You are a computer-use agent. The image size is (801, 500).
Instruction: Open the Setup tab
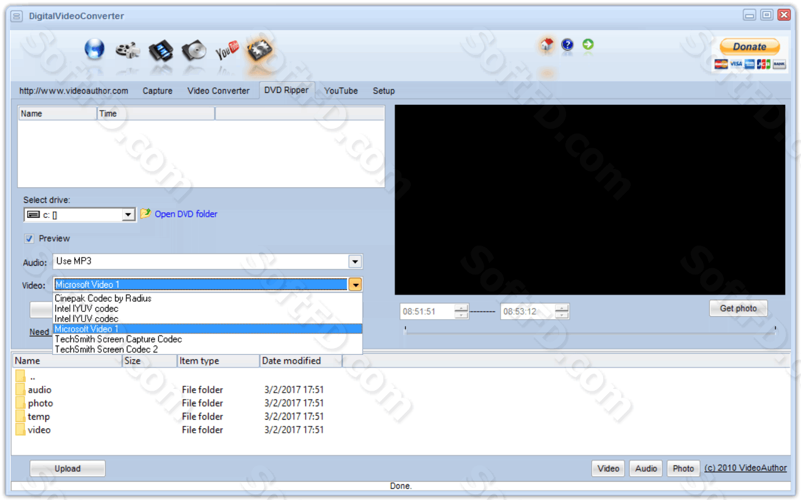(x=384, y=90)
